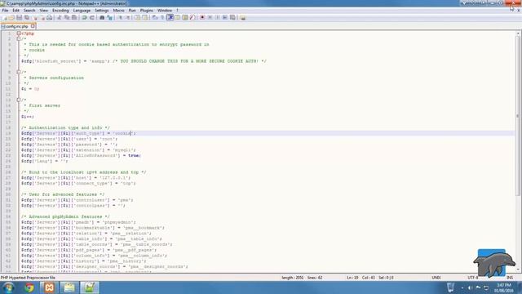
Task: Open the Window menu
Action: (165, 11)
